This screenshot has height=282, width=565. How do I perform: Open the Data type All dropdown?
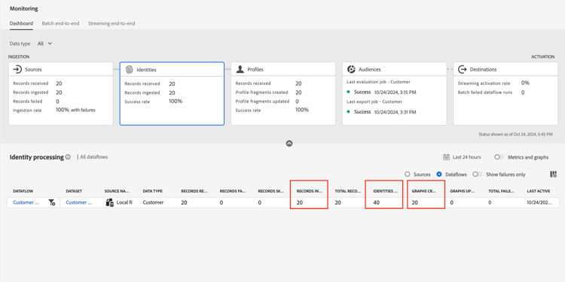pyautogui.click(x=44, y=44)
